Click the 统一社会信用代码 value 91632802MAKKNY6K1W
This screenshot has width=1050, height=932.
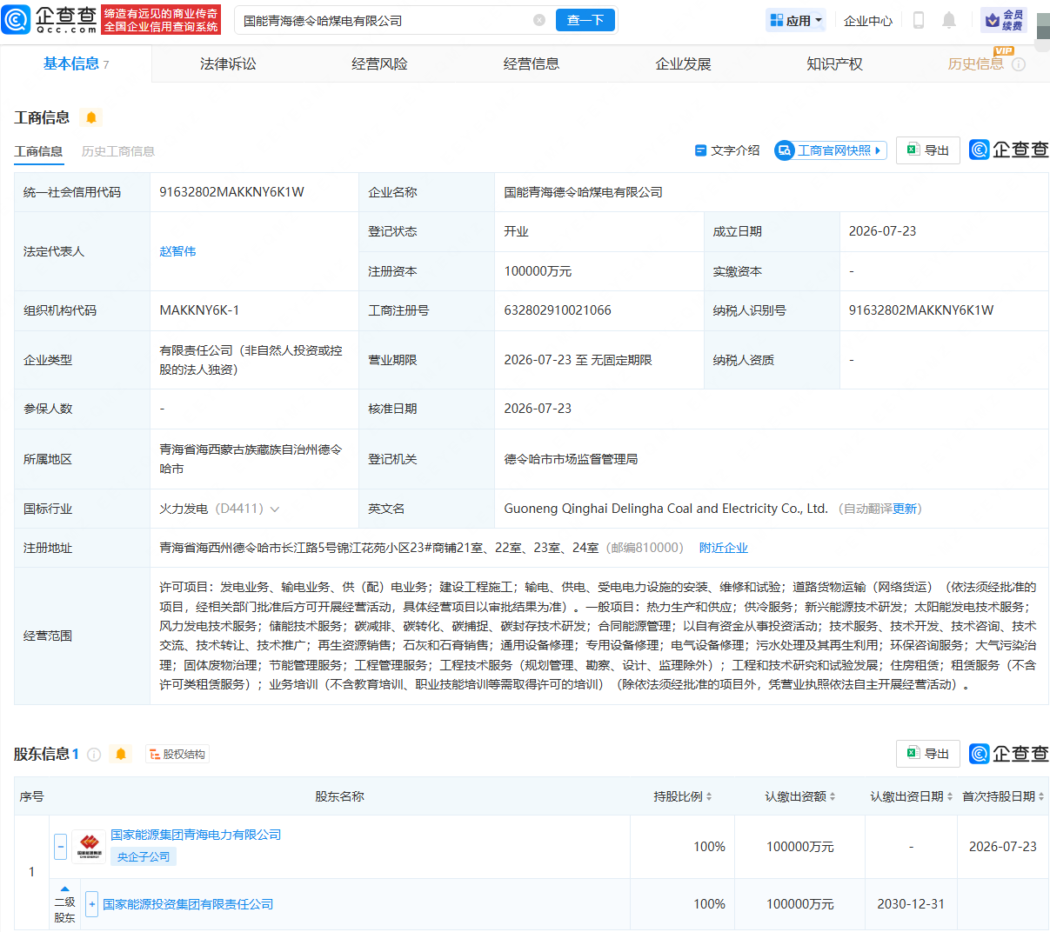[231, 192]
